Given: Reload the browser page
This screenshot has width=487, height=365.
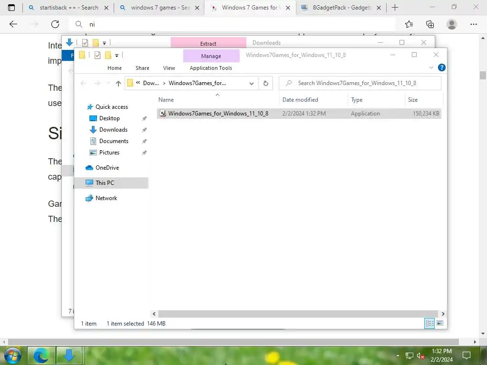Looking at the screenshot, I should pyautogui.click(x=55, y=24).
